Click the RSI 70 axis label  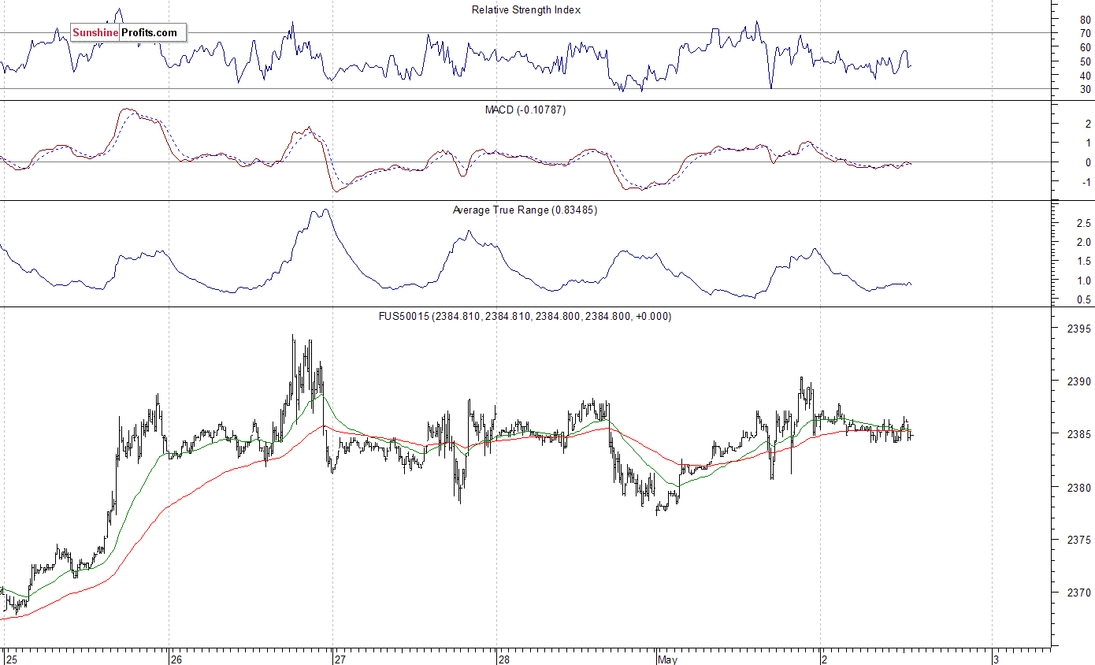[1085, 34]
